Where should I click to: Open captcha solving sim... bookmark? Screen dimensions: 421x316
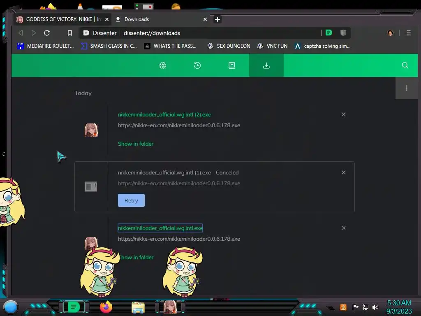[322, 46]
